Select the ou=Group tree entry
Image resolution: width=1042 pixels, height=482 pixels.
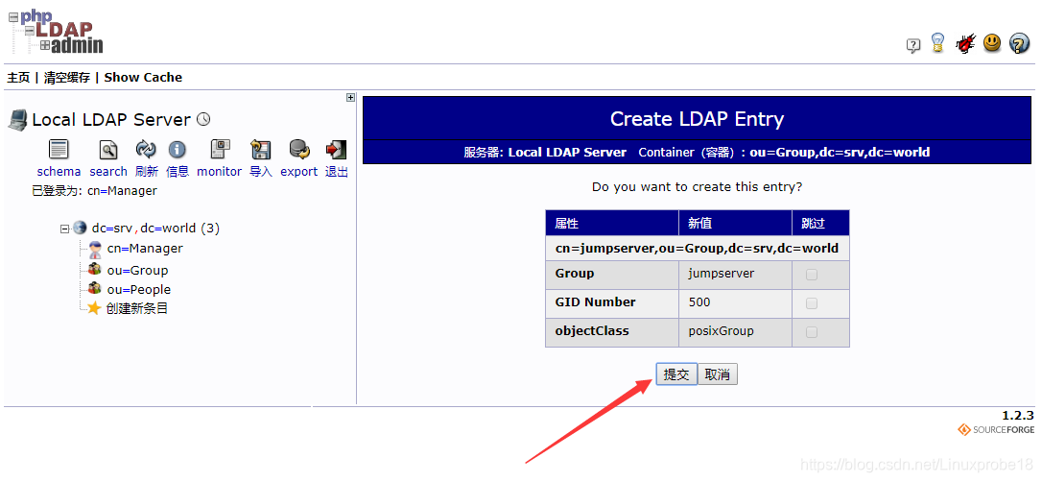[x=137, y=271]
